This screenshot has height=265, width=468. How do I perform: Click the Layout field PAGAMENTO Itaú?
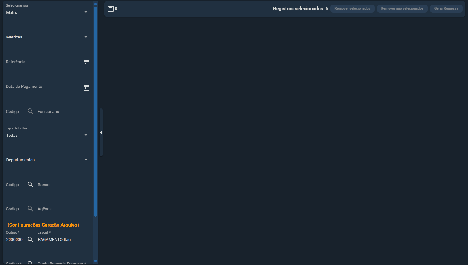point(64,240)
